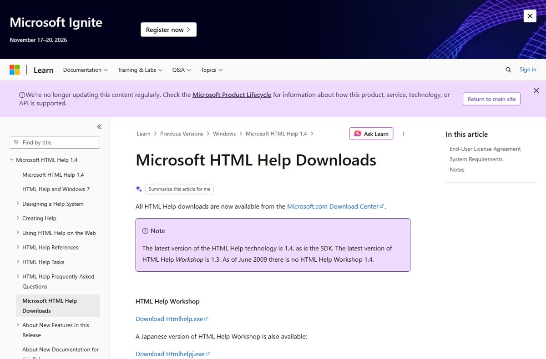Click the Register now button
Screen dimensions: 546x359
pyautogui.click(x=168, y=30)
